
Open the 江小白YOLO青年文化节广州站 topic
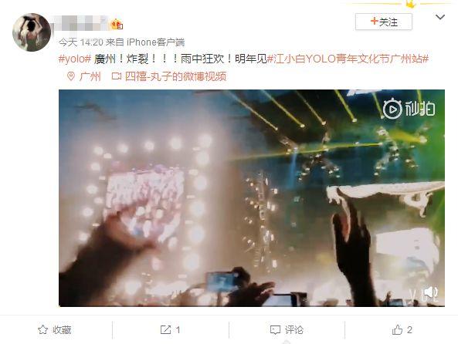coord(348,59)
